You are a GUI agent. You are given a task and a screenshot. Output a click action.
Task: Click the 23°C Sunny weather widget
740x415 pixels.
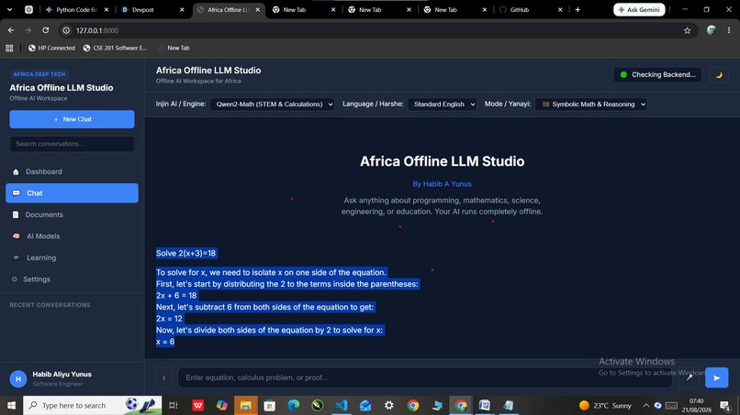(x=605, y=405)
